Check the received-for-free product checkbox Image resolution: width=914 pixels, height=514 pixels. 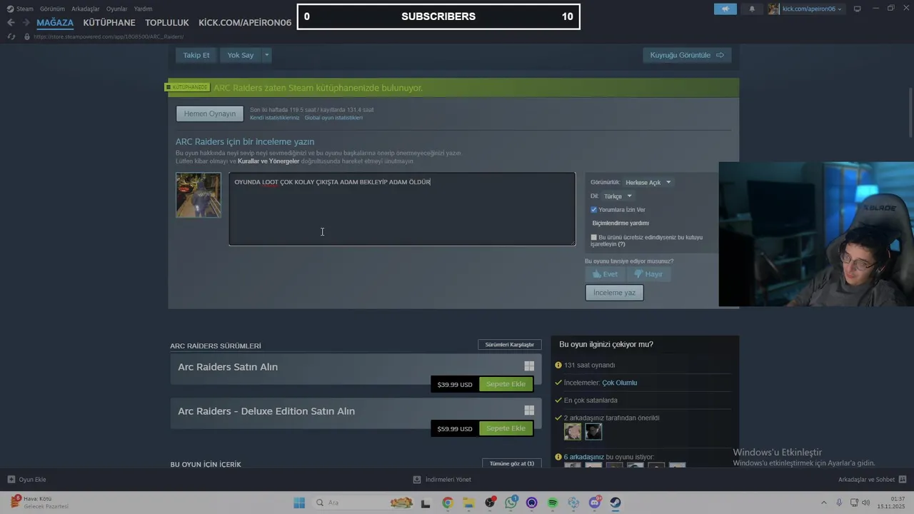pos(593,237)
